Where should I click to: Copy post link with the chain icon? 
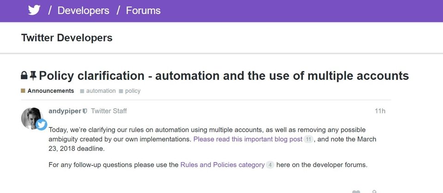point(374,192)
